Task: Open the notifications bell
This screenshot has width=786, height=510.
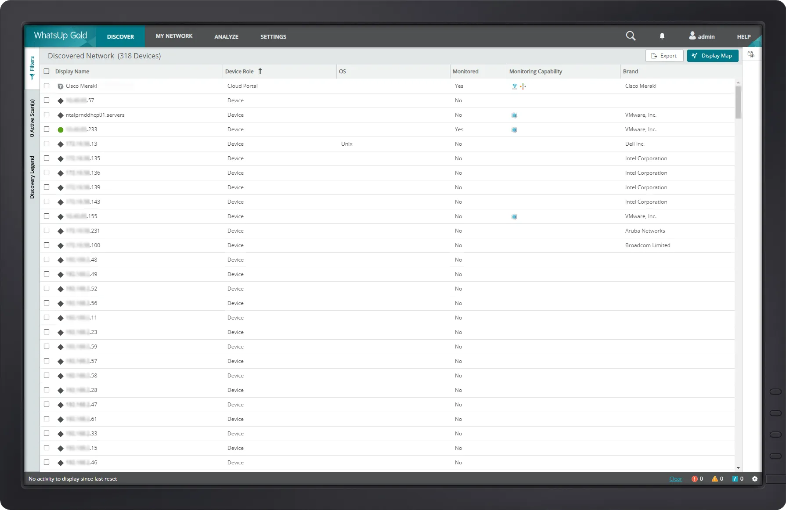Action: [662, 36]
